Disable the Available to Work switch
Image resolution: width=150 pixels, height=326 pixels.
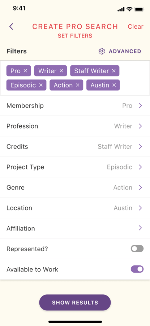click(x=137, y=269)
